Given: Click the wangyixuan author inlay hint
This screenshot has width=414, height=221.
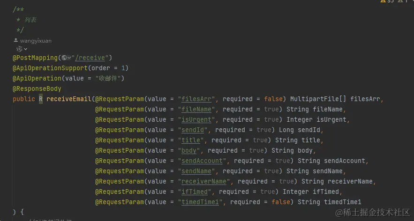Looking at the screenshot, I should [35, 41].
